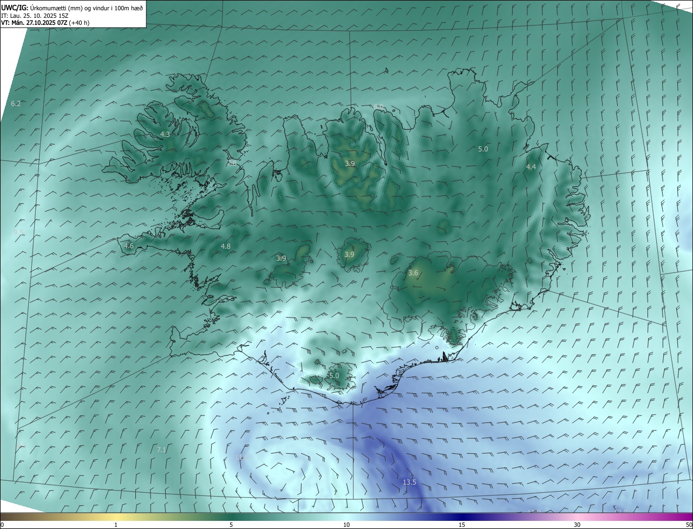Click the 4.8 value on the map
693x529 pixels.
[226, 246]
